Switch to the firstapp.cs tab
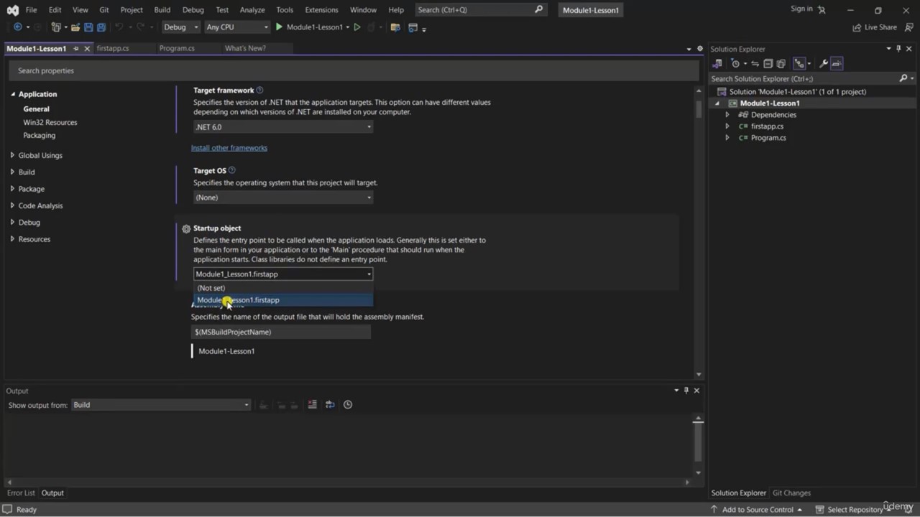Image resolution: width=920 pixels, height=517 pixels. tap(113, 48)
